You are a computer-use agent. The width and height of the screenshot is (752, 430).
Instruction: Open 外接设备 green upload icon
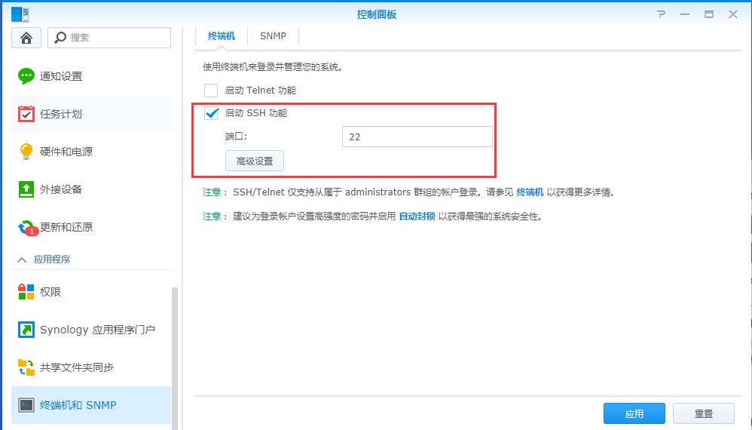click(26, 189)
